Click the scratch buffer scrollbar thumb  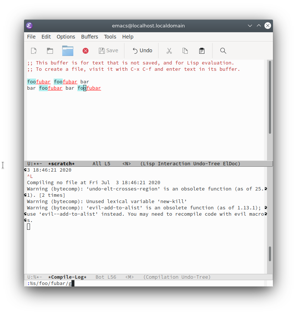coord(270,97)
